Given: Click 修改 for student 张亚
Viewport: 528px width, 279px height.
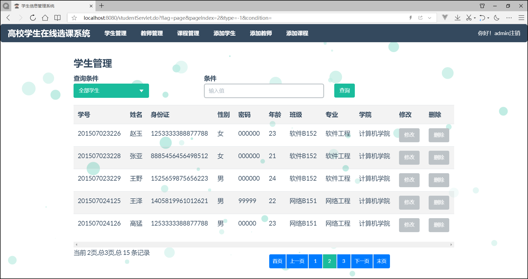Looking at the screenshot, I should coord(409,158).
